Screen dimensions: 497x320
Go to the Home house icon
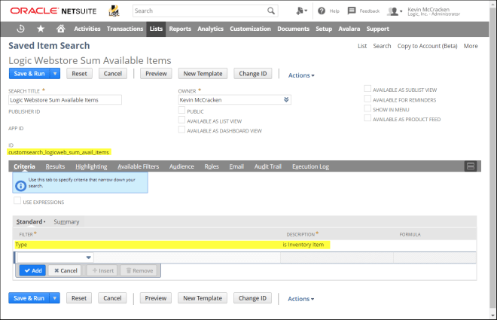[60, 29]
